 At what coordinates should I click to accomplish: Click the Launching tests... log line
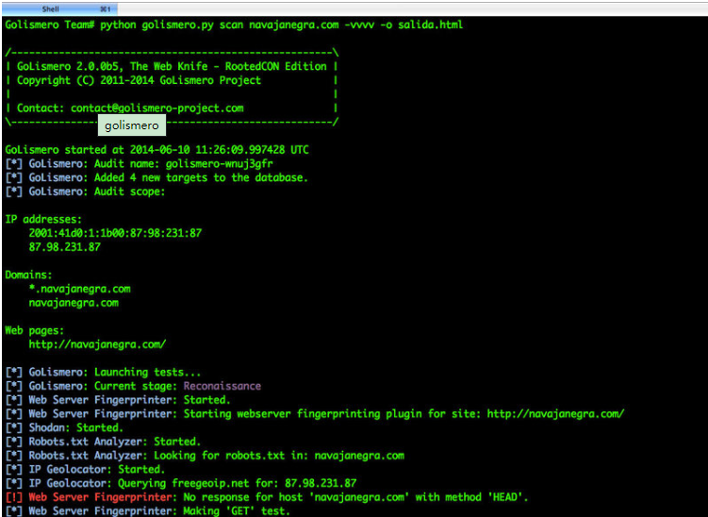pos(113,373)
